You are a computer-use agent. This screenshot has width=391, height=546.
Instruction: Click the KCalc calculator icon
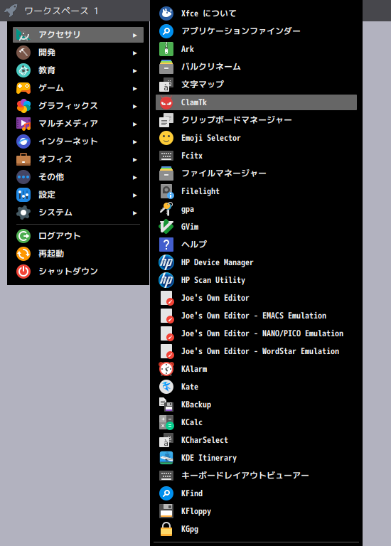[166, 422]
